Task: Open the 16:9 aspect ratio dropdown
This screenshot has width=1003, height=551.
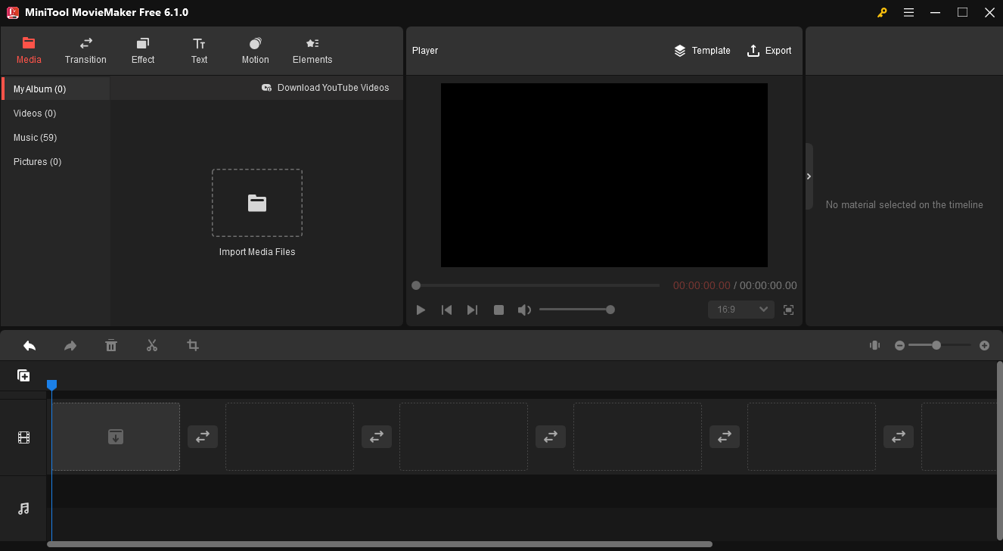Action: coord(741,310)
